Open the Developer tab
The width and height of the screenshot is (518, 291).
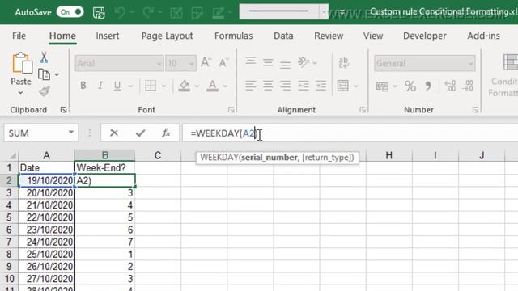(x=425, y=36)
